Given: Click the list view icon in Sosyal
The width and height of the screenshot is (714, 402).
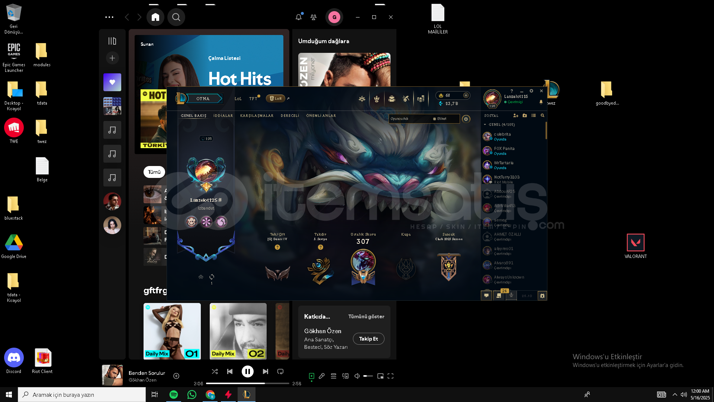Looking at the screenshot, I should [x=534, y=116].
